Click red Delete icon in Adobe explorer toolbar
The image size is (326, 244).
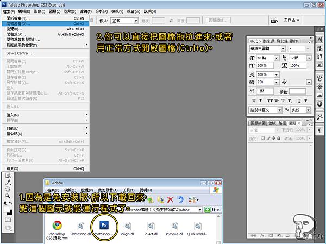click(171, 200)
